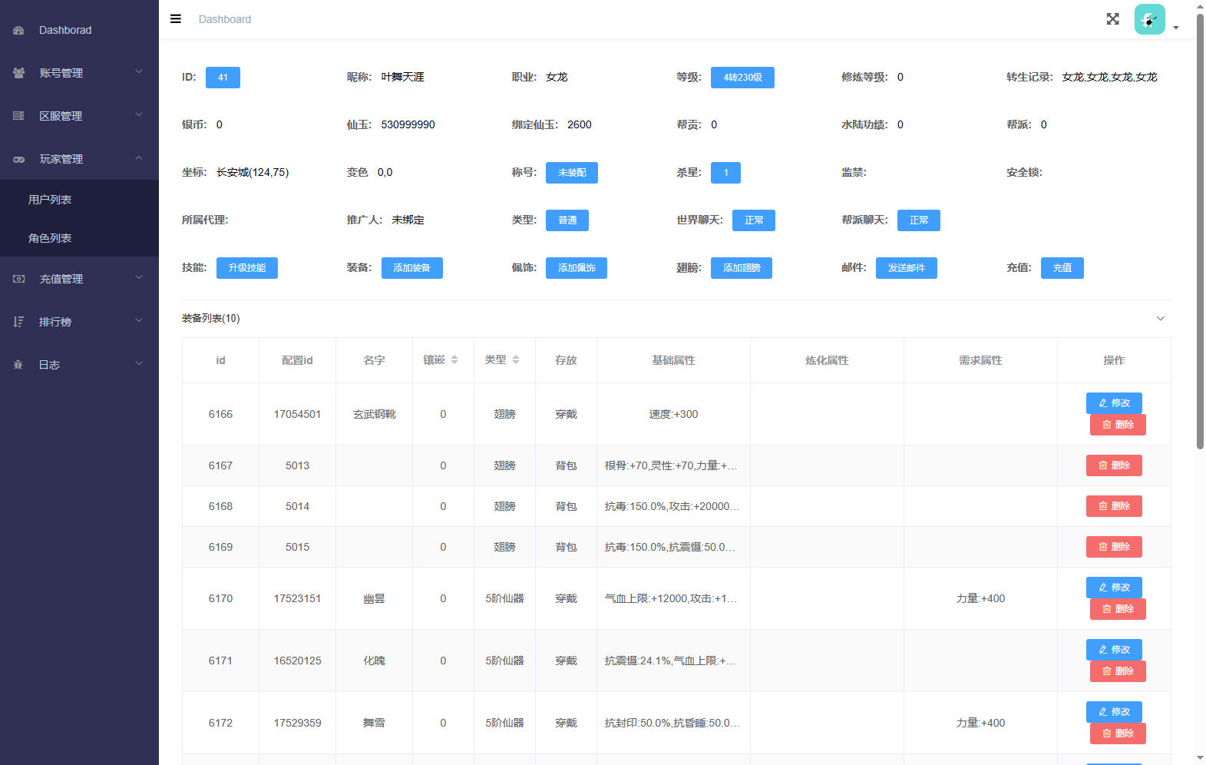Screen dimensions: 1206x765
Task: Select the 仙玉 value 530999990
Action: [x=408, y=125]
